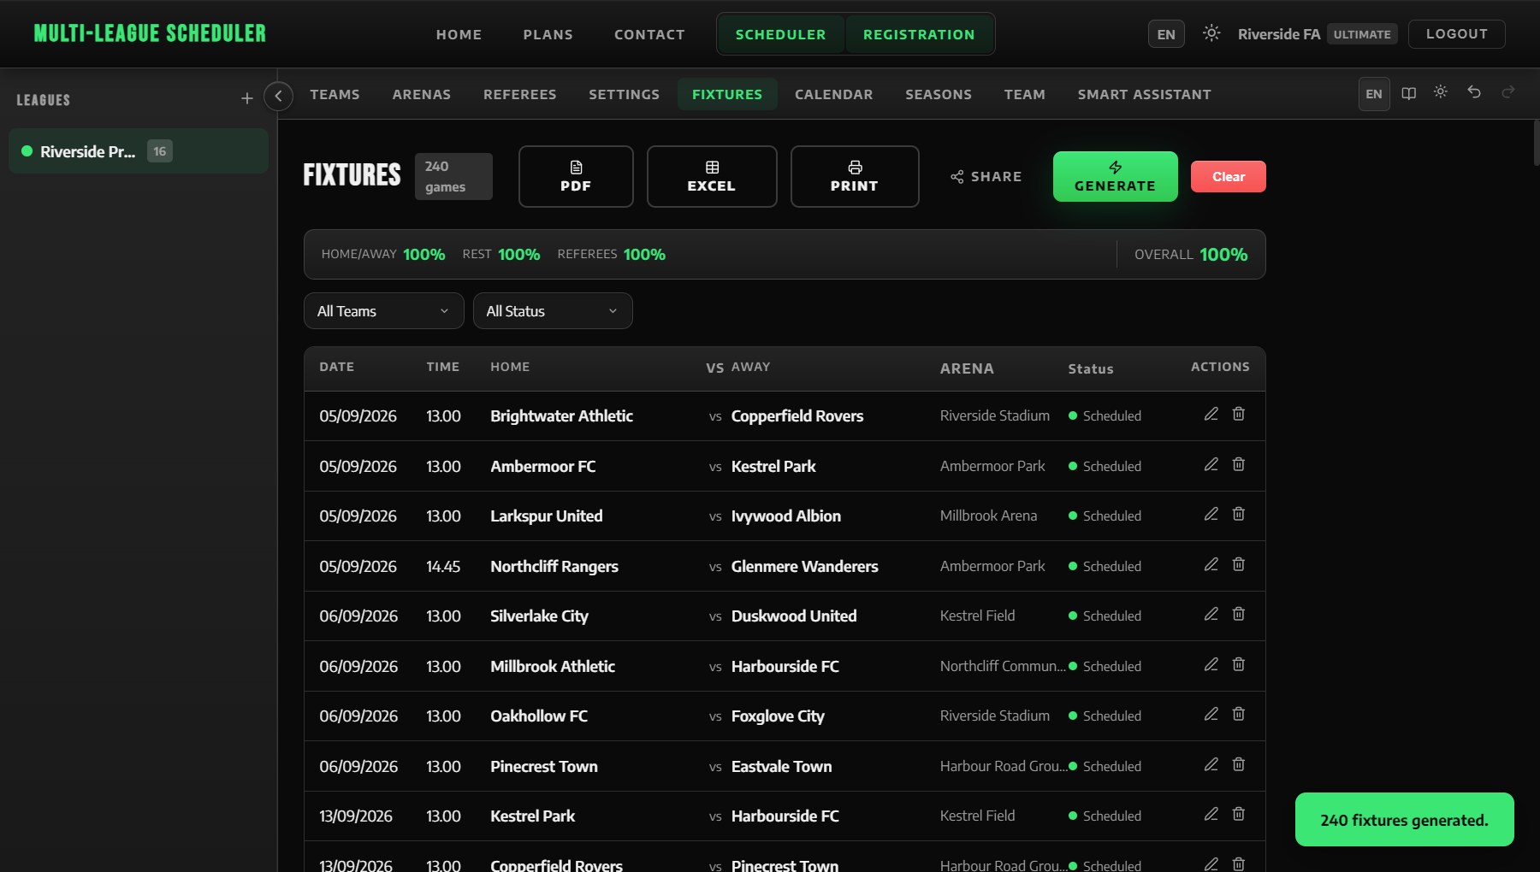Switch language with top header EN button
This screenshot has height=872, width=1540.
click(1166, 34)
